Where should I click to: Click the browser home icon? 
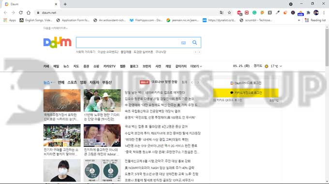[x=29, y=13]
